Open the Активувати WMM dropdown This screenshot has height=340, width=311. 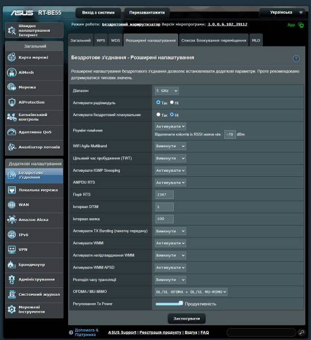coord(170,243)
